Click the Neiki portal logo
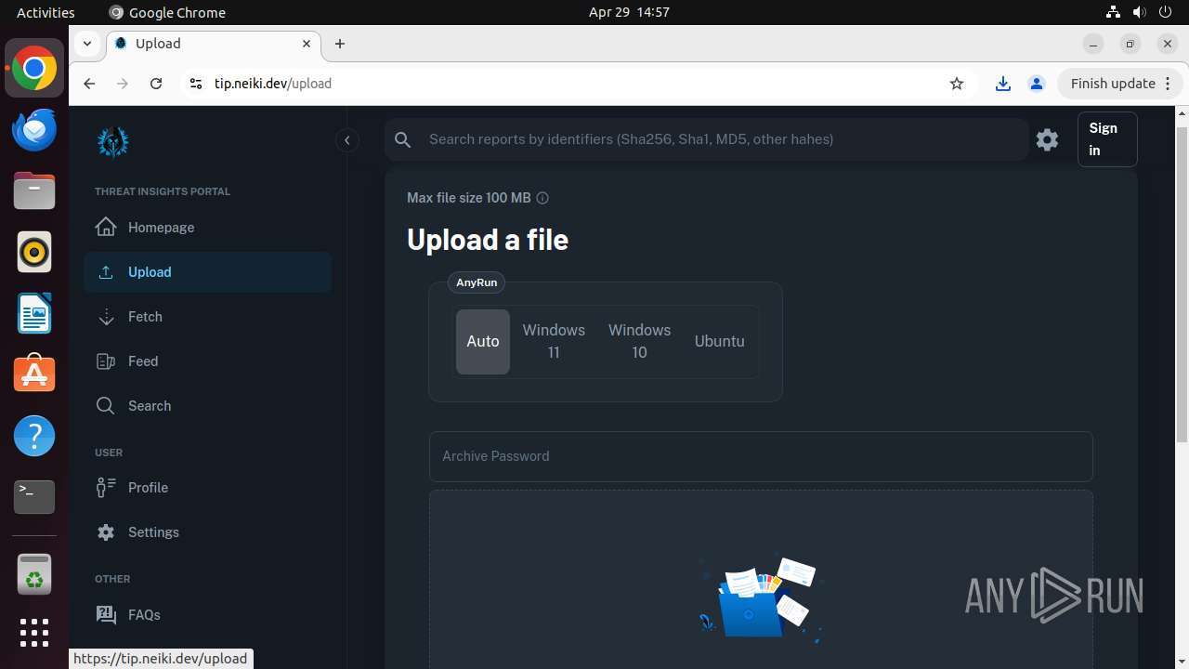This screenshot has height=669, width=1189. (113, 142)
